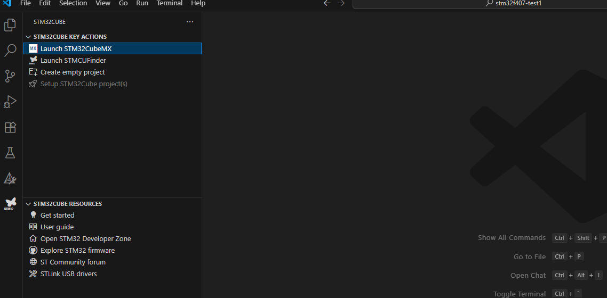
Task: Click the magnifier icon in the command center
Action: pos(490,4)
